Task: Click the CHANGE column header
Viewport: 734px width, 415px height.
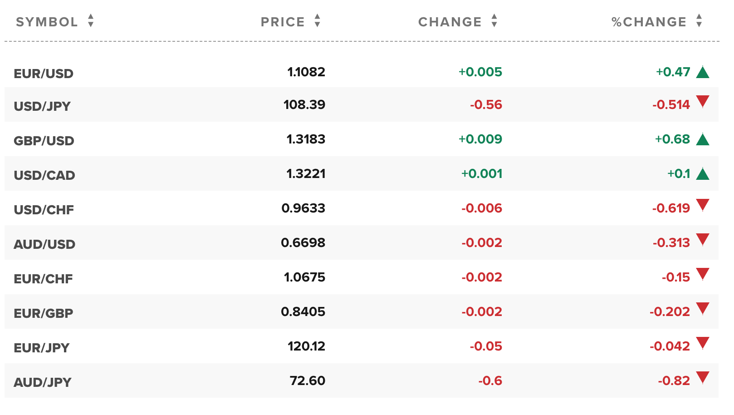Action: [x=450, y=22]
